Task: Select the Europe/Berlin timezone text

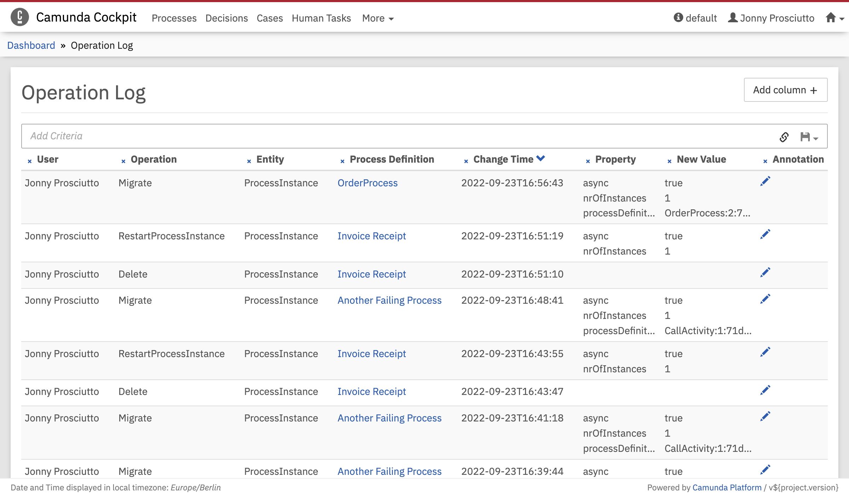Action: pos(196,488)
